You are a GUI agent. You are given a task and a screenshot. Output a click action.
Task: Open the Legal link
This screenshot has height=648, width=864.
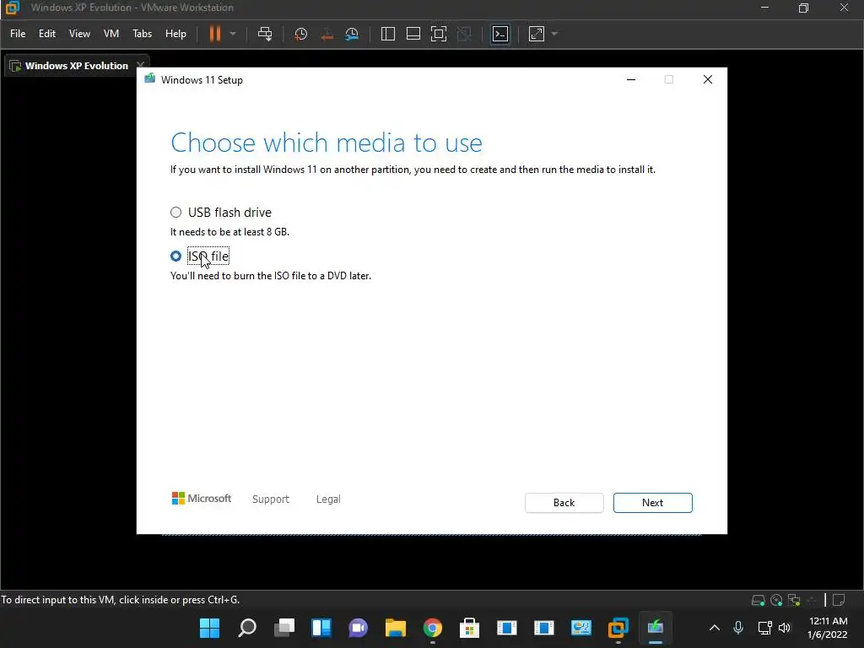(328, 499)
